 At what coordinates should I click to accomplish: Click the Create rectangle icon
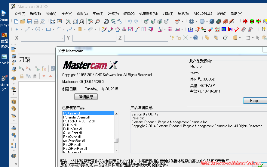point(48,29)
